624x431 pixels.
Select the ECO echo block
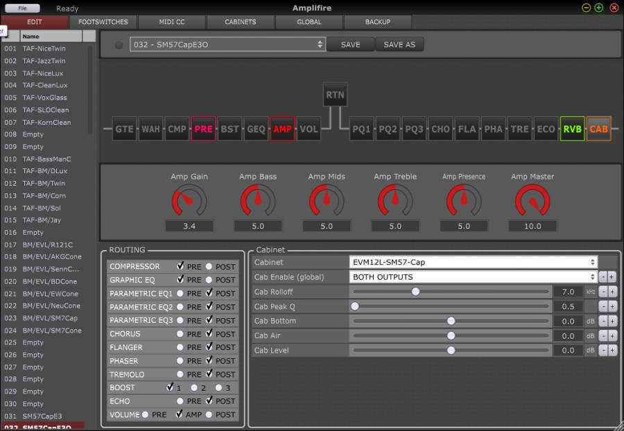click(x=546, y=129)
